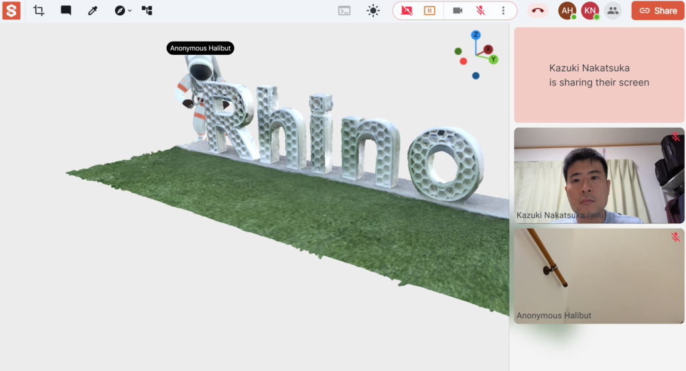The height and width of the screenshot is (371, 686).
Task: Select Kazuki Nakatsuka (you) video tile
Action: [x=599, y=175]
